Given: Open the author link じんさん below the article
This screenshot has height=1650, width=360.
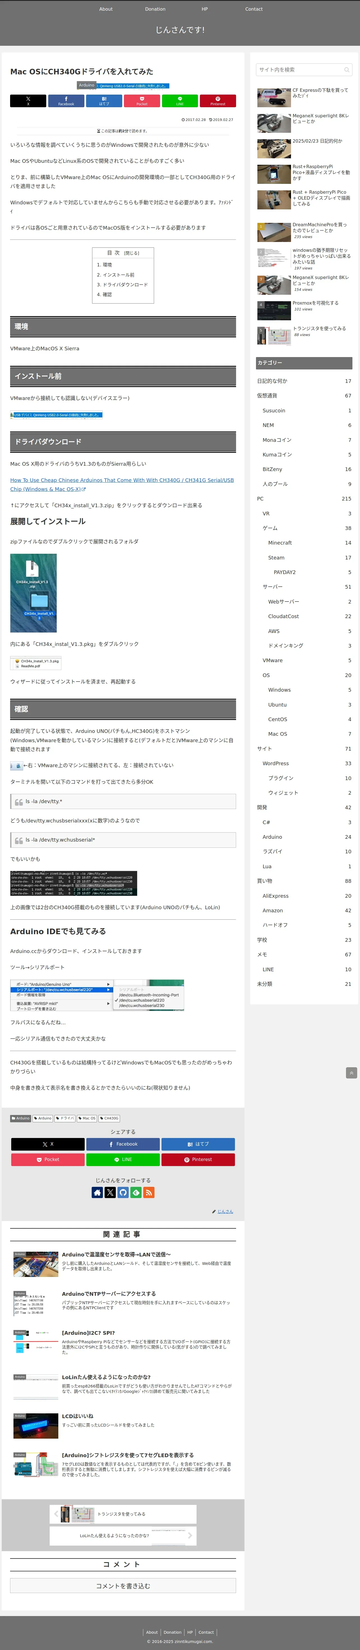Looking at the screenshot, I should pyautogui.click(x=225, y=1211).
